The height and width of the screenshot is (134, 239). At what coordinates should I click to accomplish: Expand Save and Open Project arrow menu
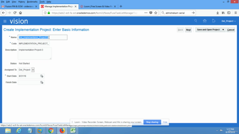point(223,30)
